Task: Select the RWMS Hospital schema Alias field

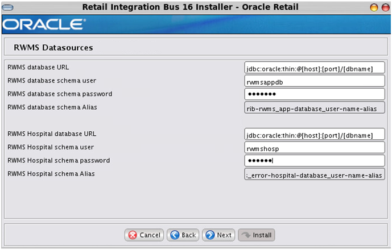Action: click(315, 174)
